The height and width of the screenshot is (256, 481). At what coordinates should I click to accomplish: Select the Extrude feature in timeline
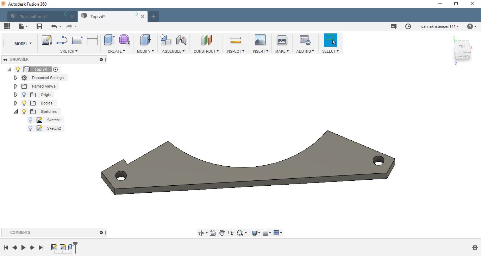tap(71, 248)
